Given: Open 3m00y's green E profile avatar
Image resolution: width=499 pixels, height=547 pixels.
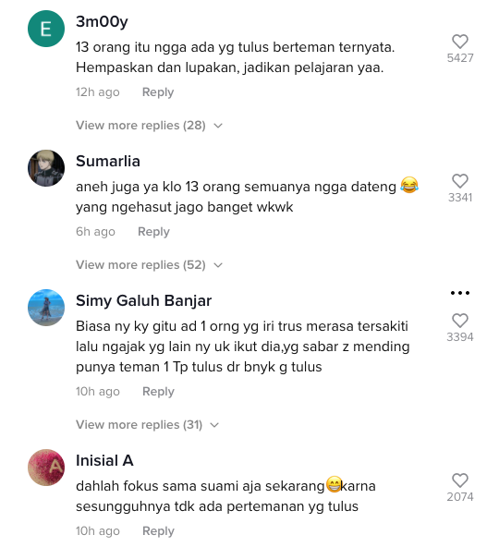Looking at the screenshot, I should tap(46, 29).
